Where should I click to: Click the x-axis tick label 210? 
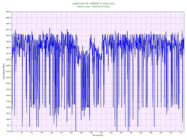tap(61, 133)
